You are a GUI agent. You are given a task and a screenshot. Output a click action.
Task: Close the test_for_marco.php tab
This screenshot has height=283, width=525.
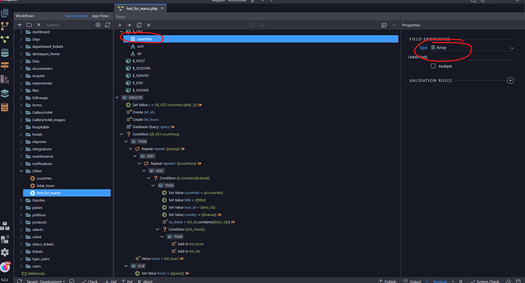tap(162, 8)
